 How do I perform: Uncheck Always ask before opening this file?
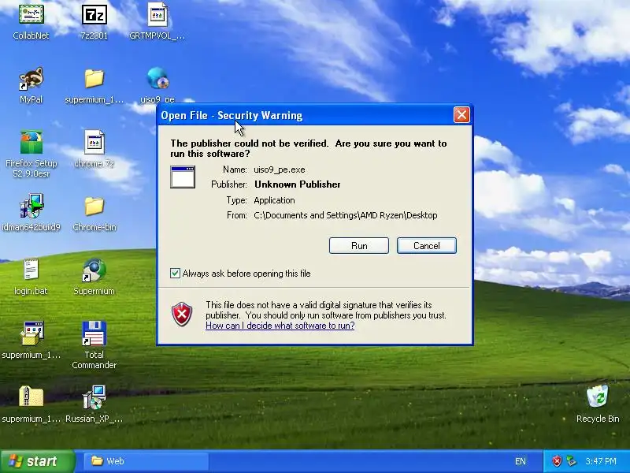(175, 274)
